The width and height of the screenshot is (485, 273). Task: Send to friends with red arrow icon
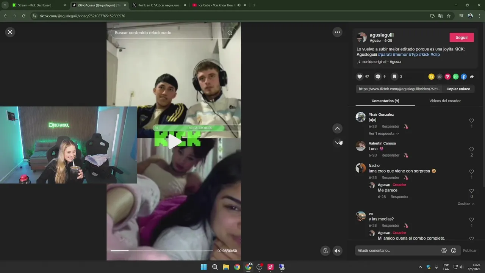click(x=447, y=77)
